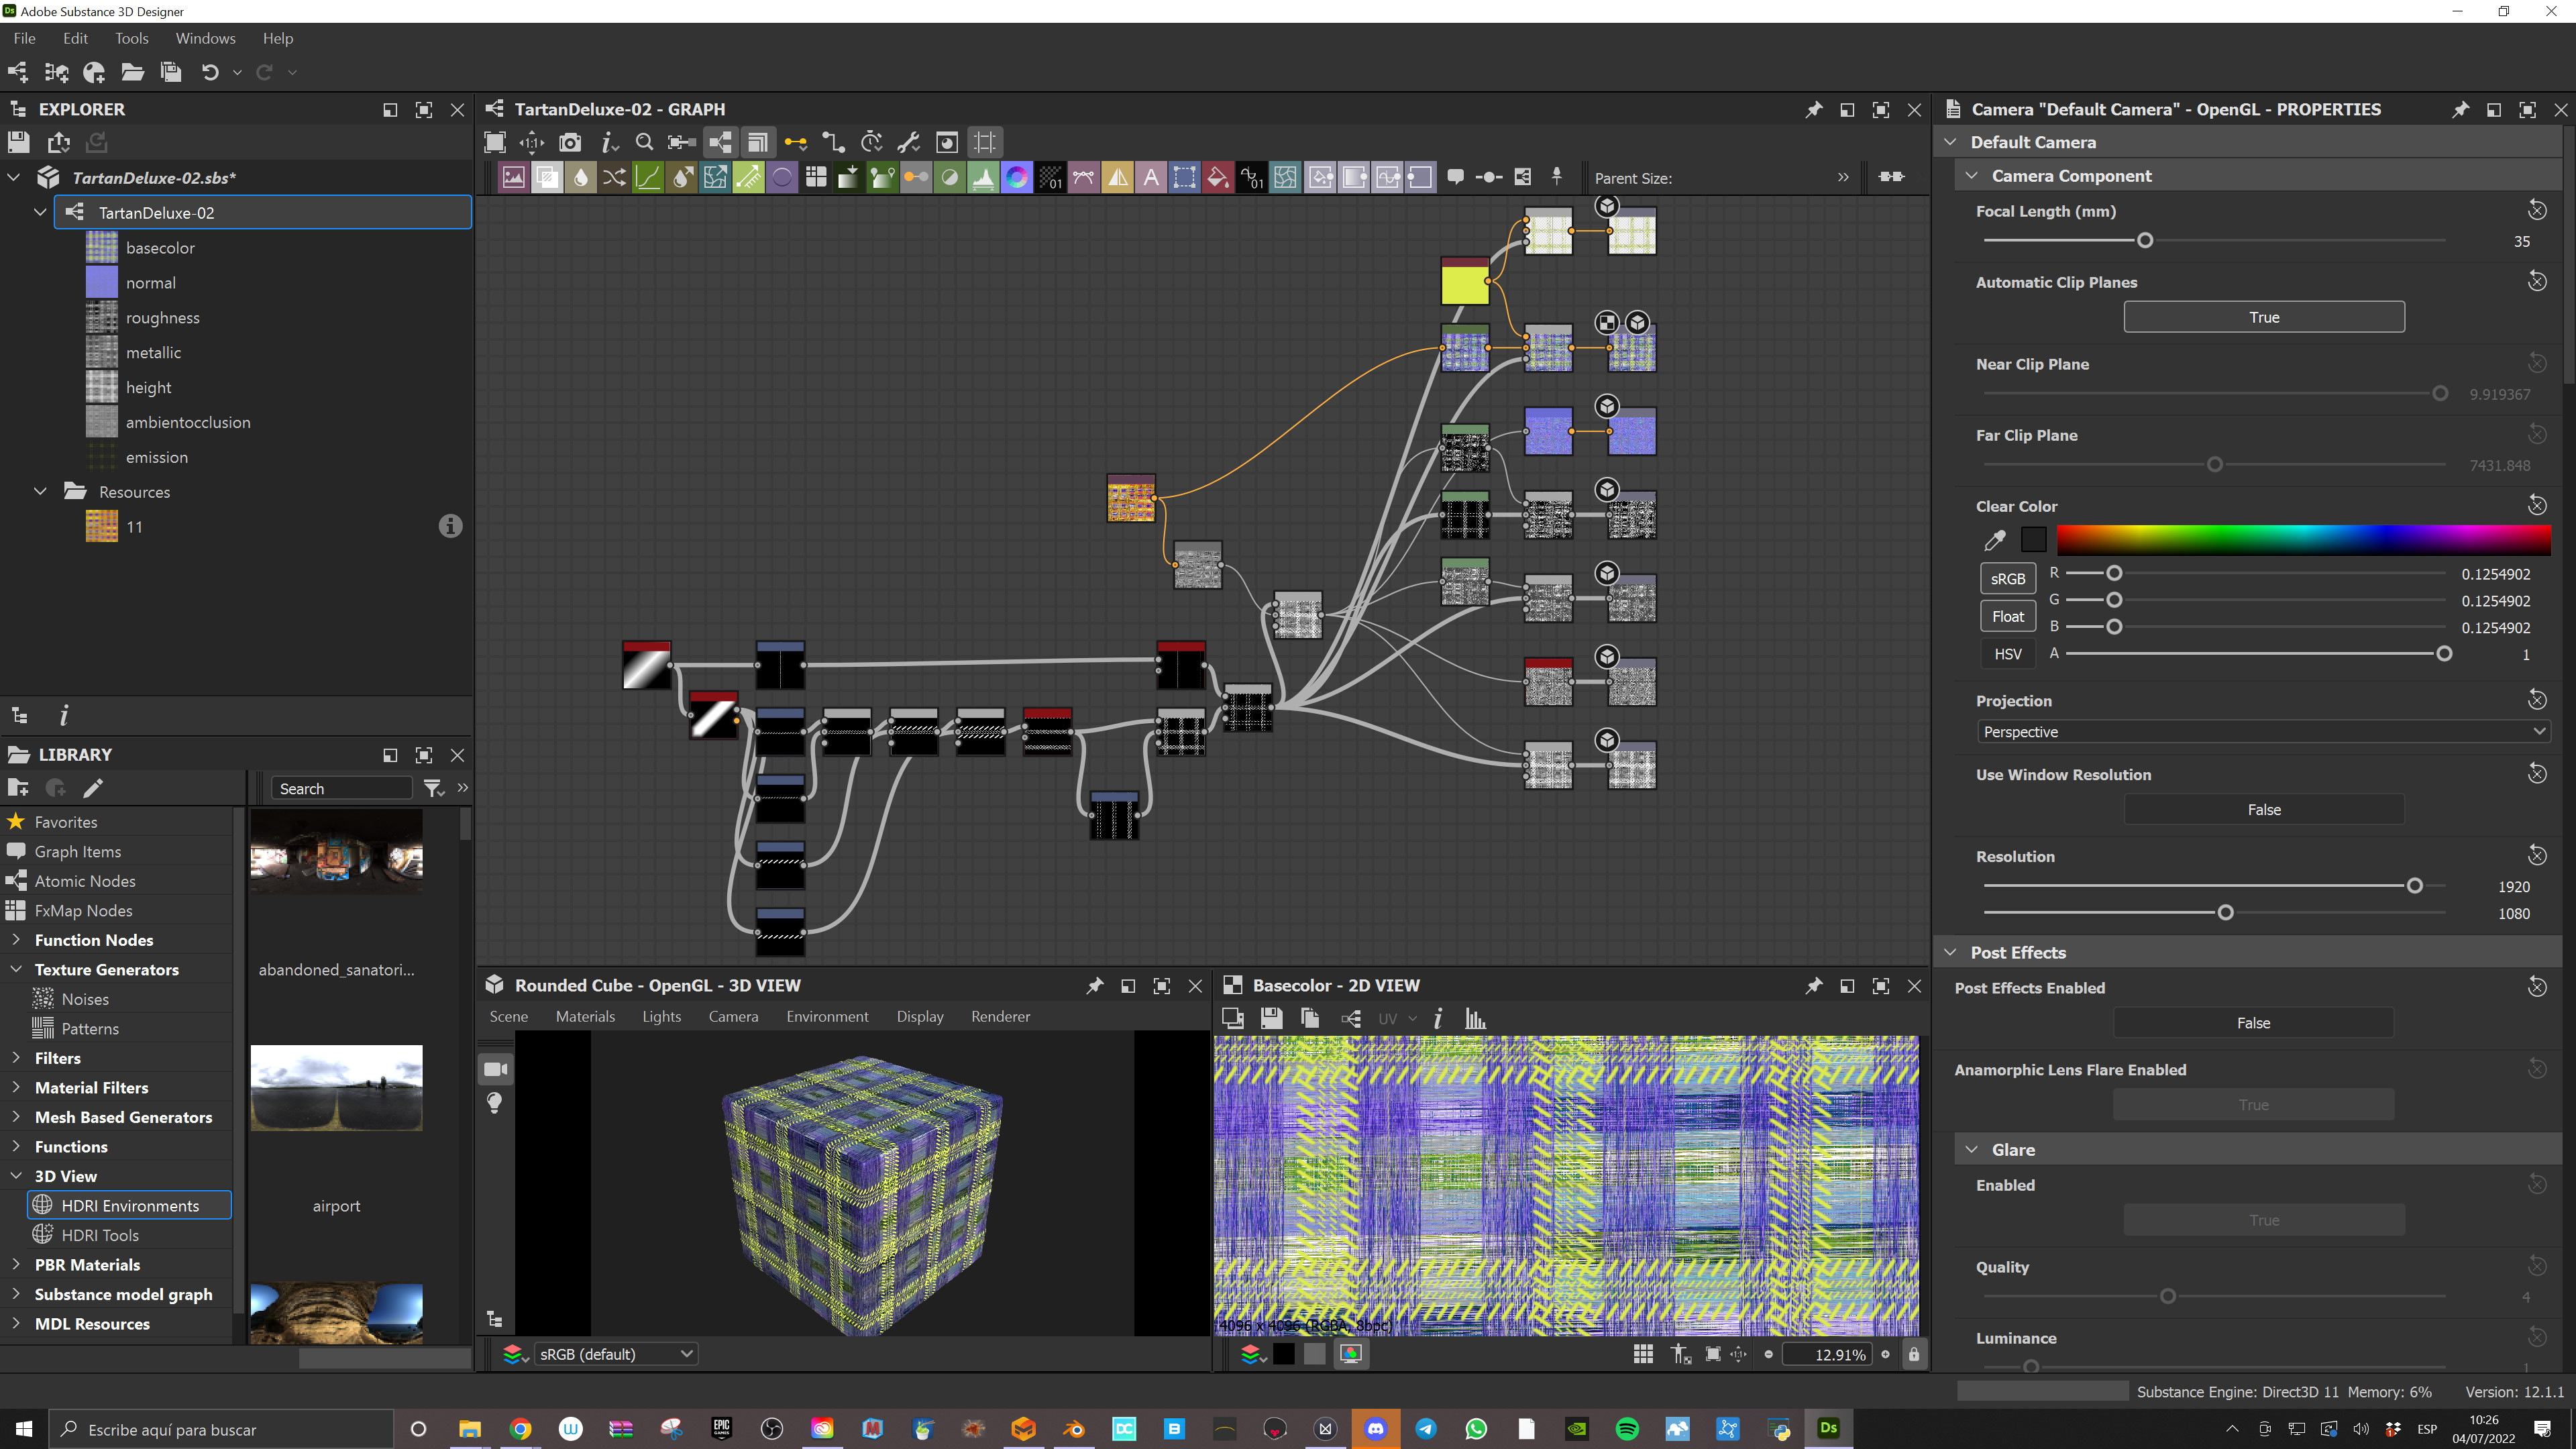Select the airport HDRI thumbnail
Screen dimensions: 2576x1449
(x=336, y=1087)
